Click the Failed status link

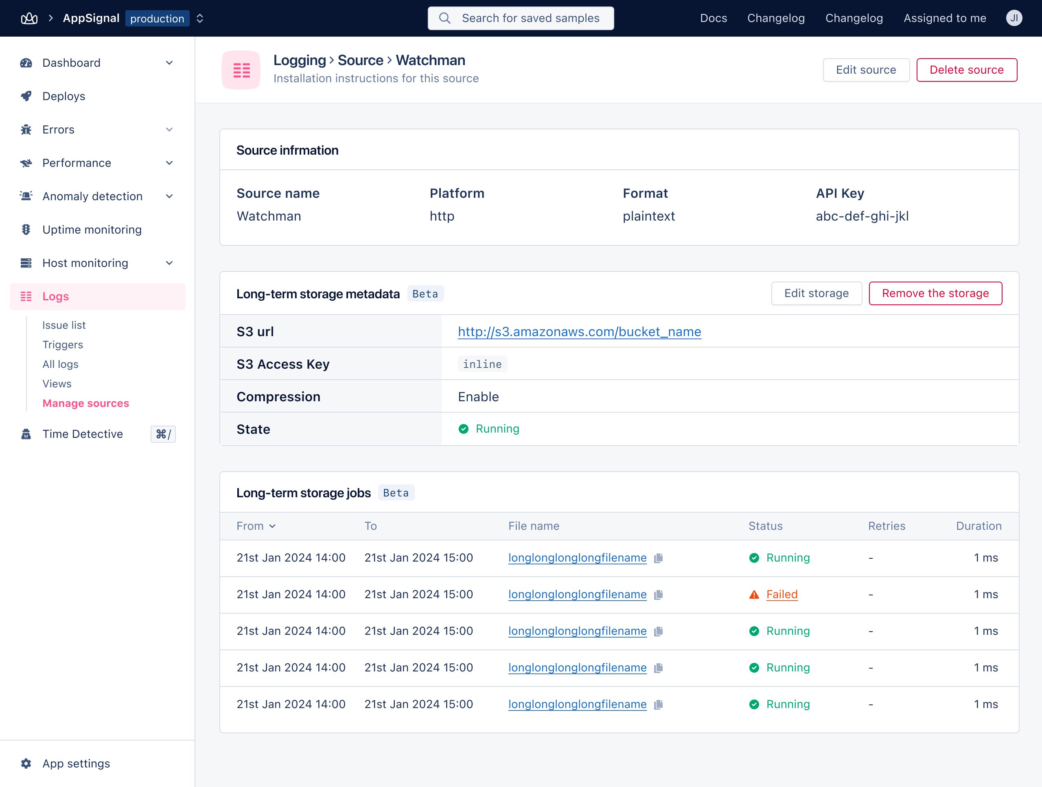coord(781,595)
